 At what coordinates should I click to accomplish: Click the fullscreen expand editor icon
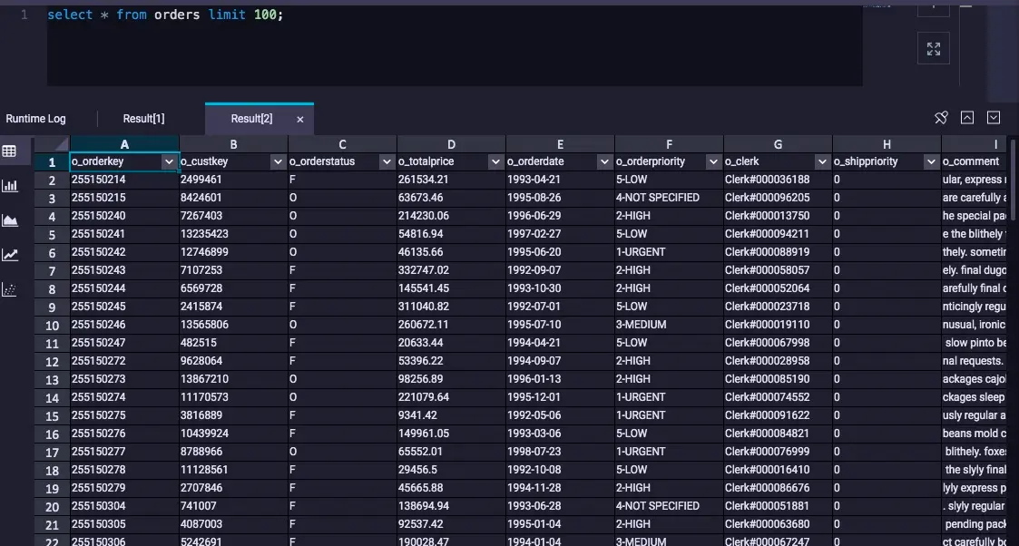click(x=933, y=49)
